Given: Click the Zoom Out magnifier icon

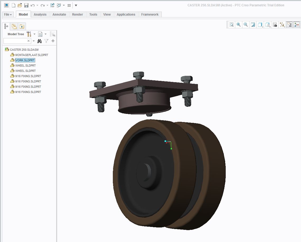Looking at the screenshot, I should click(246, 25).
